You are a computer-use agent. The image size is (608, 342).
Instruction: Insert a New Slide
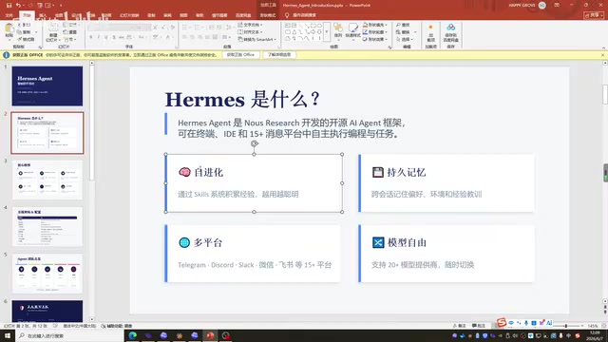click(53, 31)
